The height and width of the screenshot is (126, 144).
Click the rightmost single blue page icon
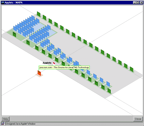pos(108,84)
